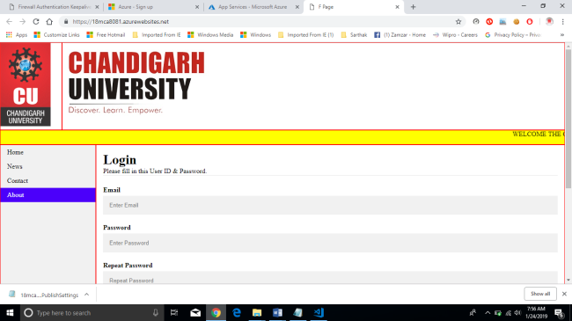Viewport: 572px width, 321px height.
Task: Close the downloads bar
Action: [564, 294]
